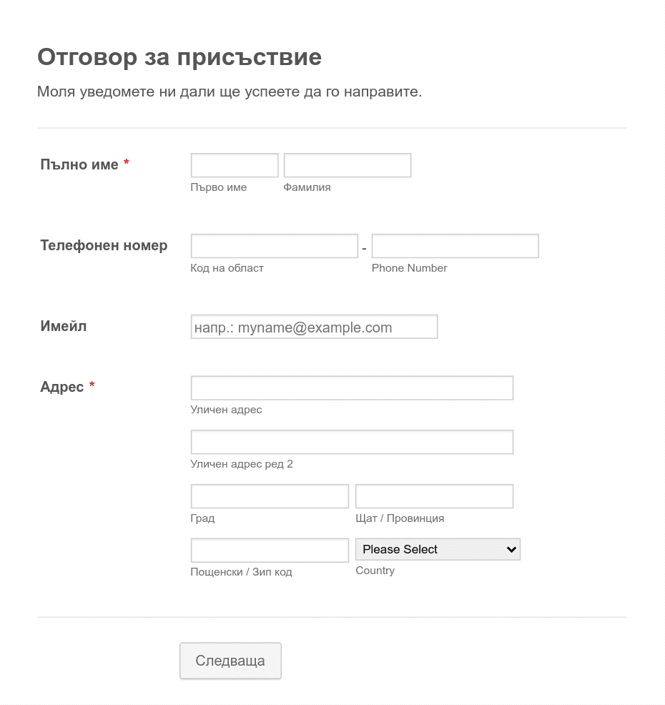Click the Уличен адрес ред 2 field
Image resolution: width=665 pixels, height=705 pixels.
tap(352, 442)
